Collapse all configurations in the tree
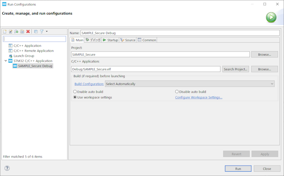The image size is (284, 176). click(x=36, y=32)
